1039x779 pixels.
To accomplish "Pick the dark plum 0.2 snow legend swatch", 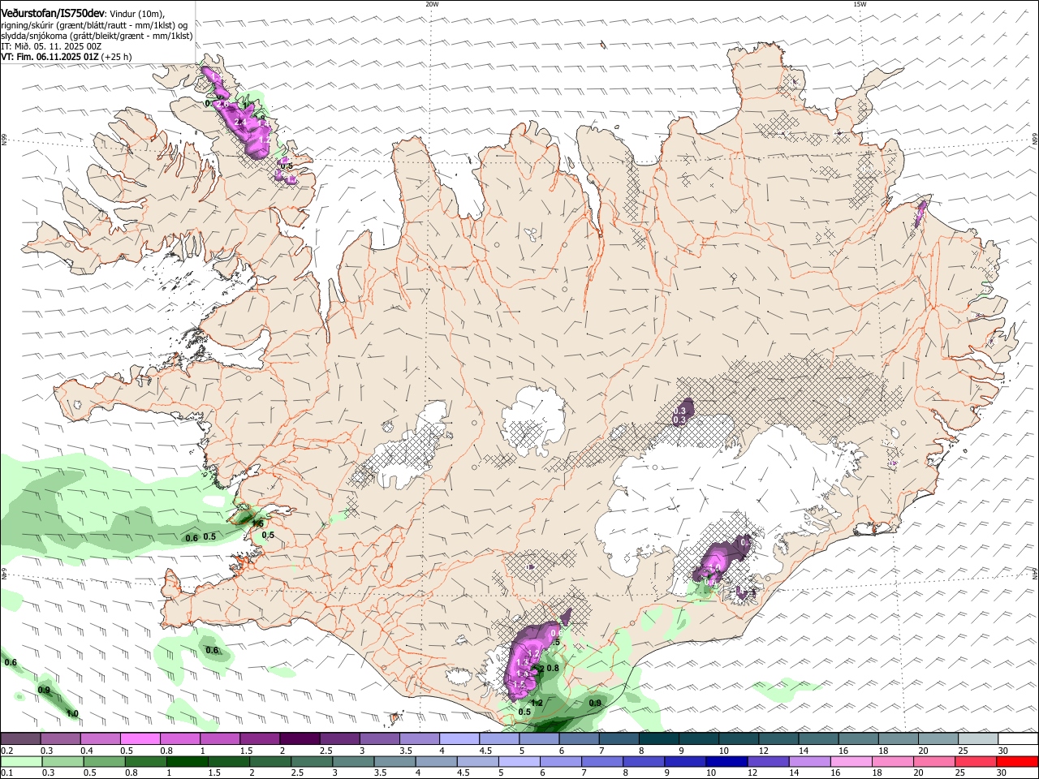I will click(x=20, y=739).
